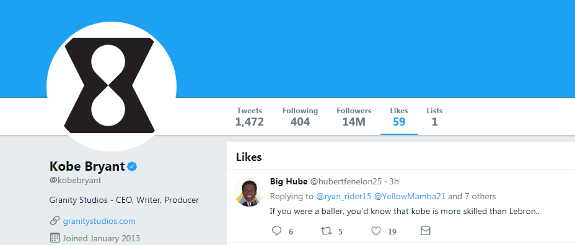Open Big Hube's avatar picture
The height and width of the screenshot is (245, 575).
click(249, 192)
